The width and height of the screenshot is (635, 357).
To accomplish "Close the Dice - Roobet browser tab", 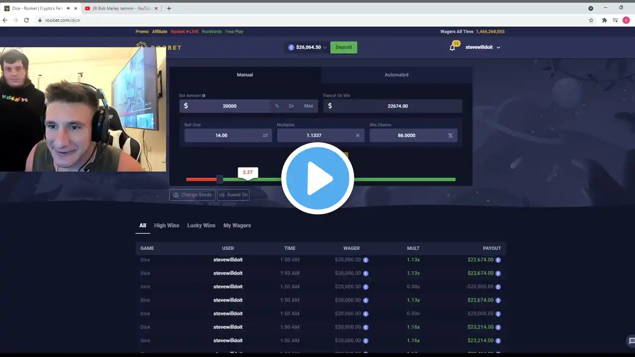I will coord(75,8).
